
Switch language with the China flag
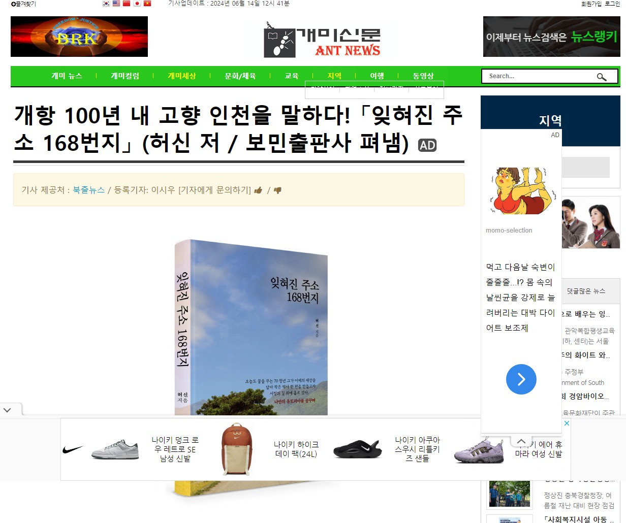pyautogui.click(x=127, y=4)
